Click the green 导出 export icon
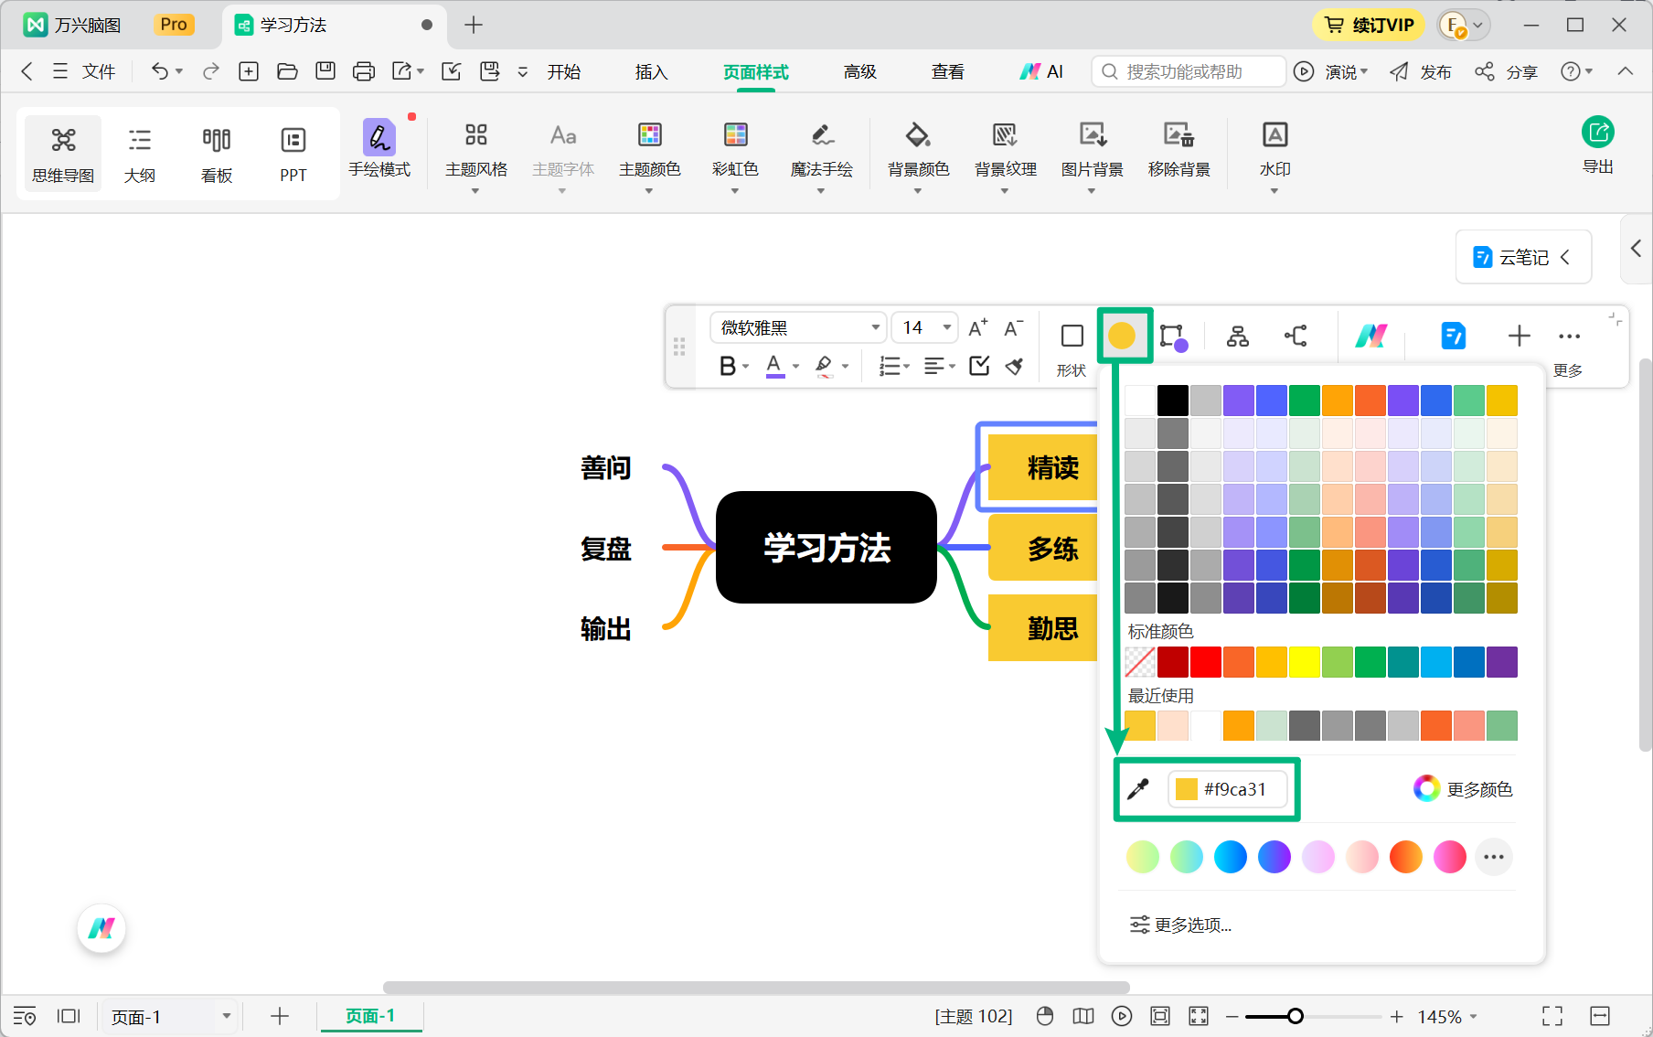 click(1597, 133)
